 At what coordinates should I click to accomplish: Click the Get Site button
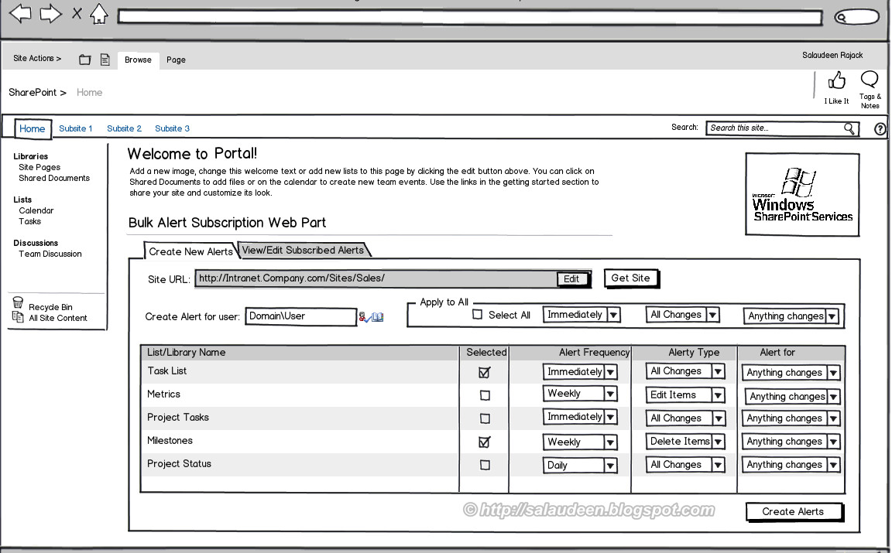coord(631,278)
